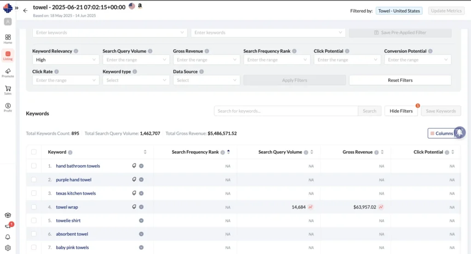This screenshot has height=254, width=471.
Task: Click Hide Filters button
Action: point(401,111)
